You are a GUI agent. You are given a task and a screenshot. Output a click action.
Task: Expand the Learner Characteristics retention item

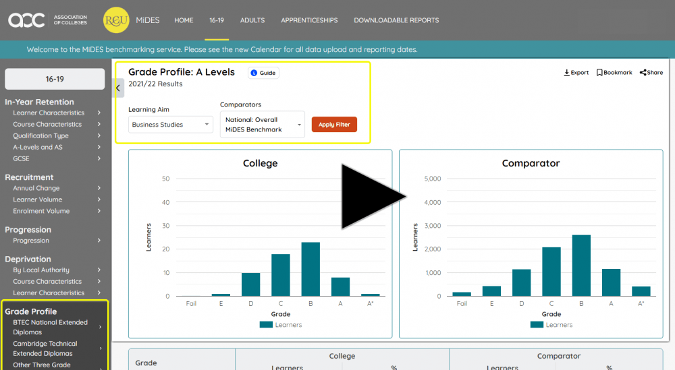click(54, 113)
